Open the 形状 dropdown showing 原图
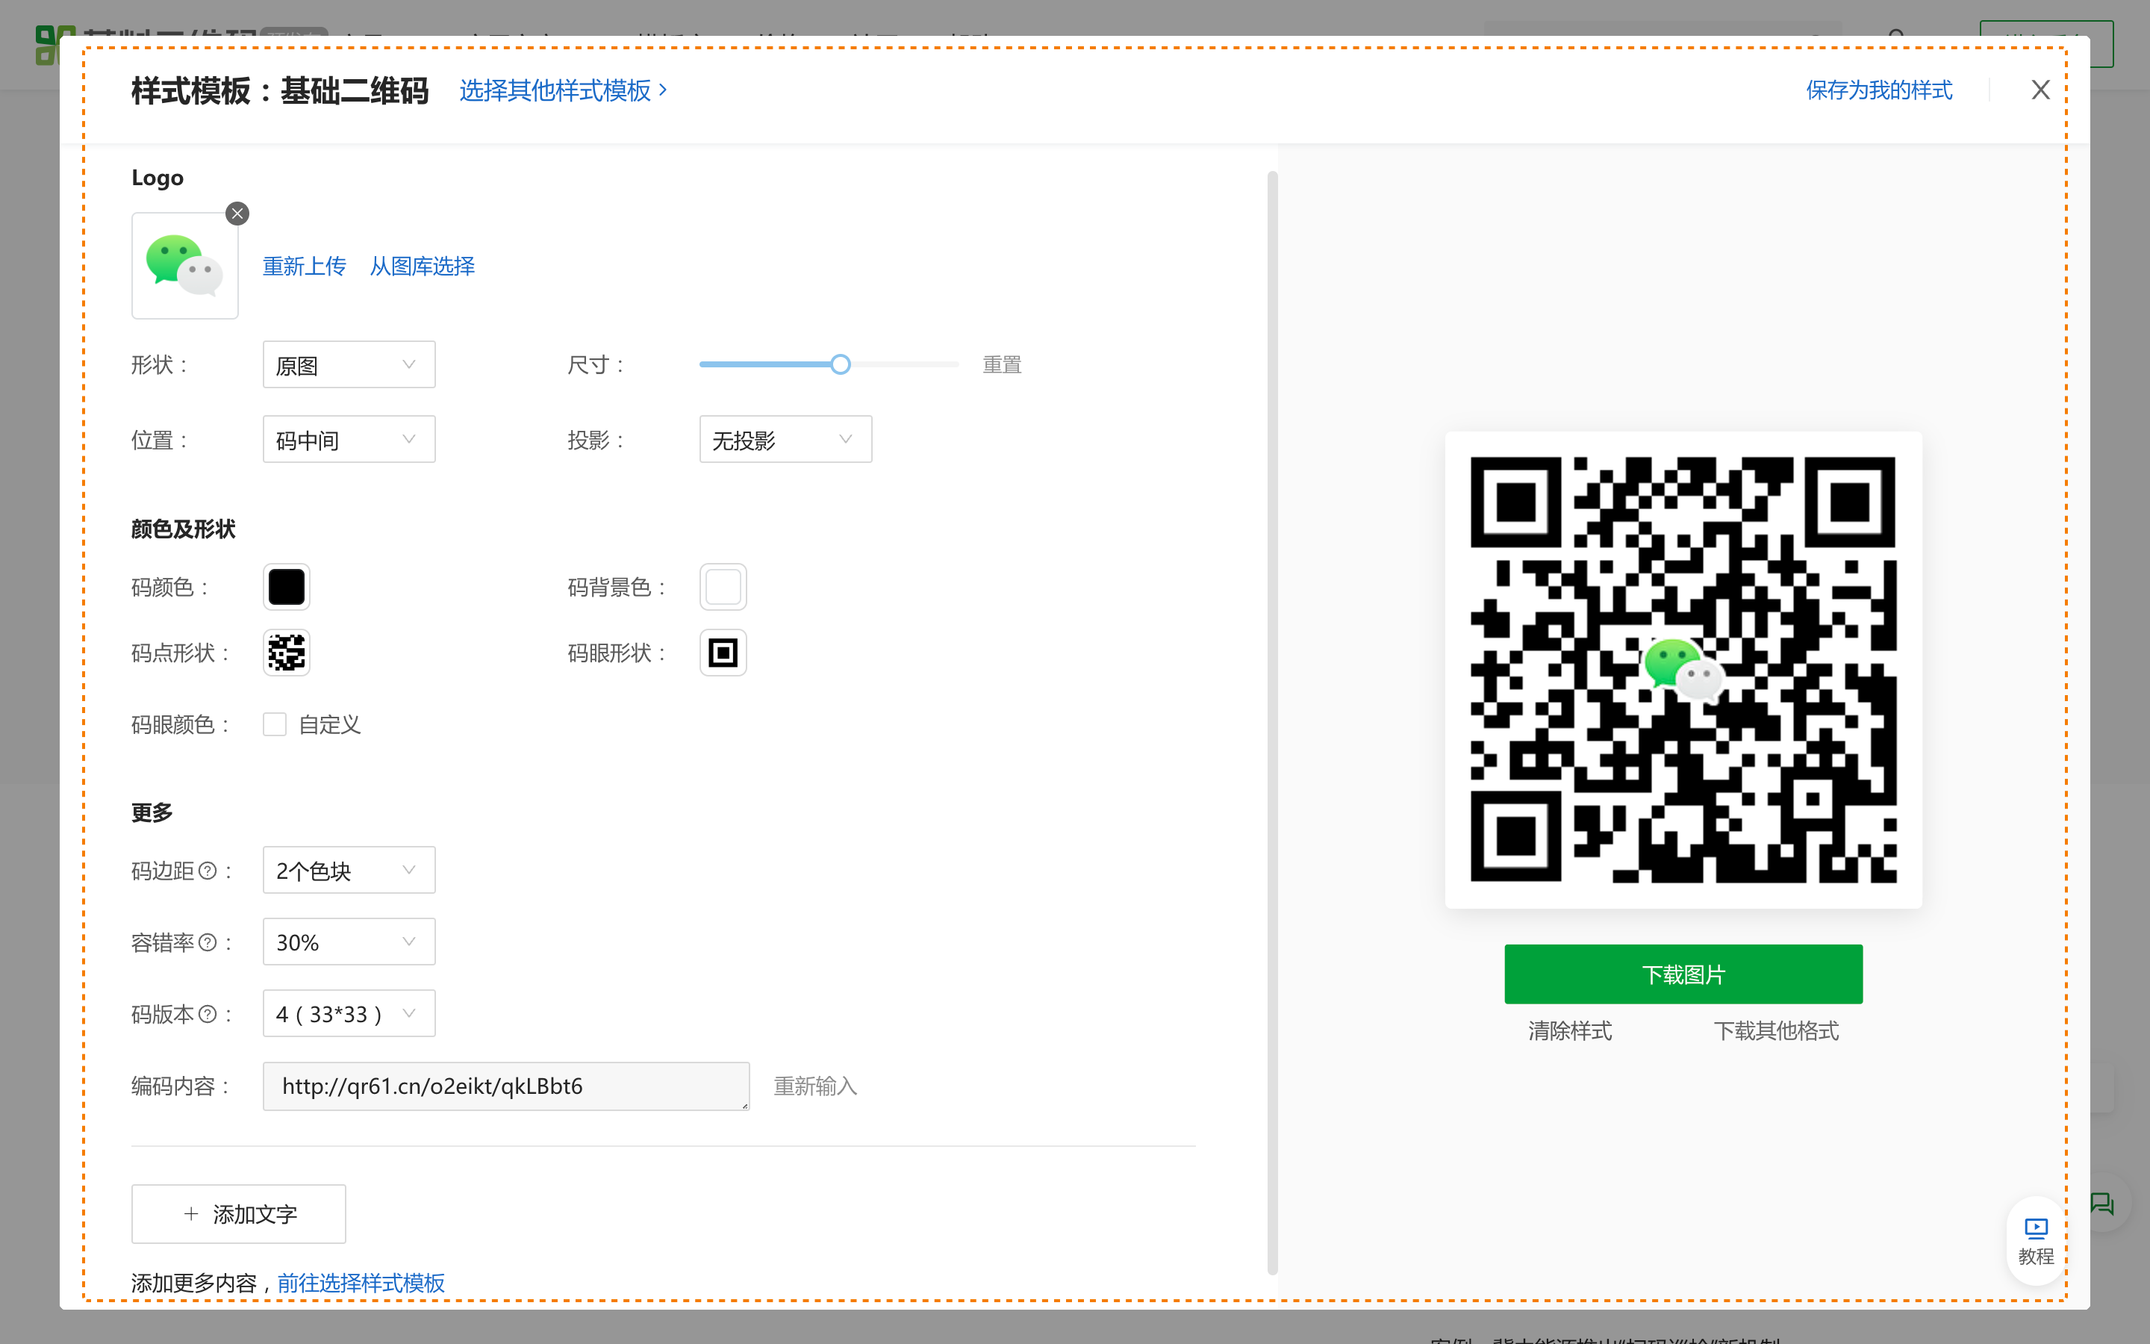2150x1344 pixels. [349, 364]
